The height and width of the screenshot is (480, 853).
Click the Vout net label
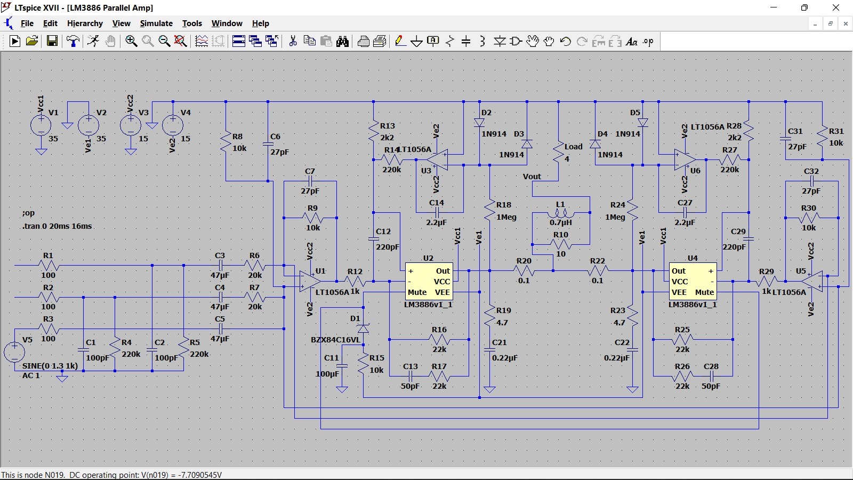[x=532, y=177]
